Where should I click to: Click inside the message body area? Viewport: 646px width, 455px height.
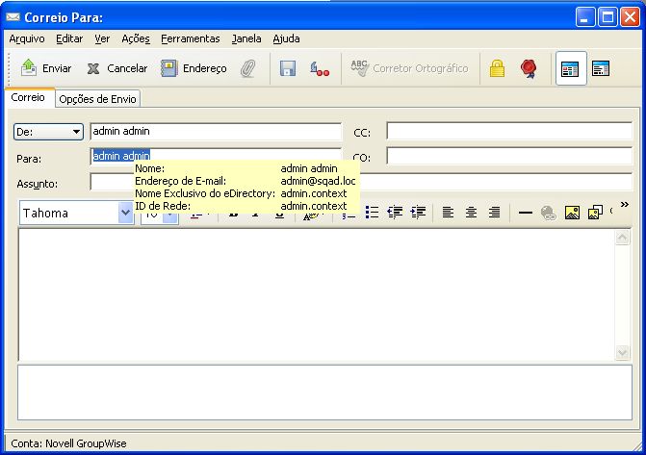(x=317, y=294)
